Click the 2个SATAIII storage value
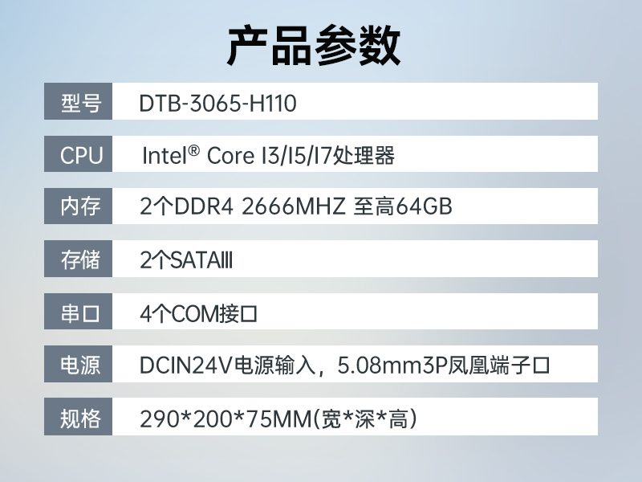The height and width of the screenshot is (482, 642). [x=185, y=260]
